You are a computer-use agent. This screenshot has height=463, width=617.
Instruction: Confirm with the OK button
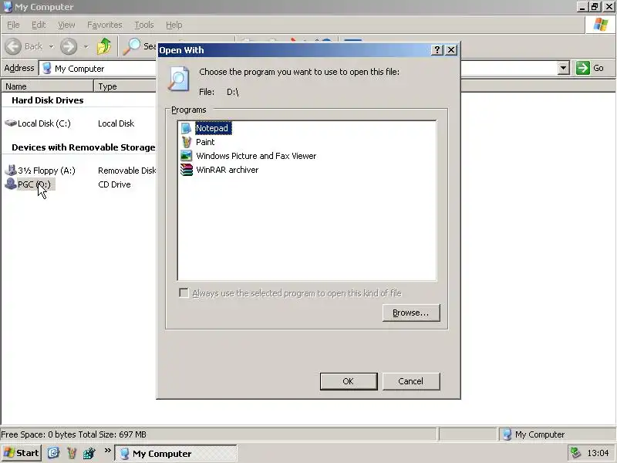(349, 381)
